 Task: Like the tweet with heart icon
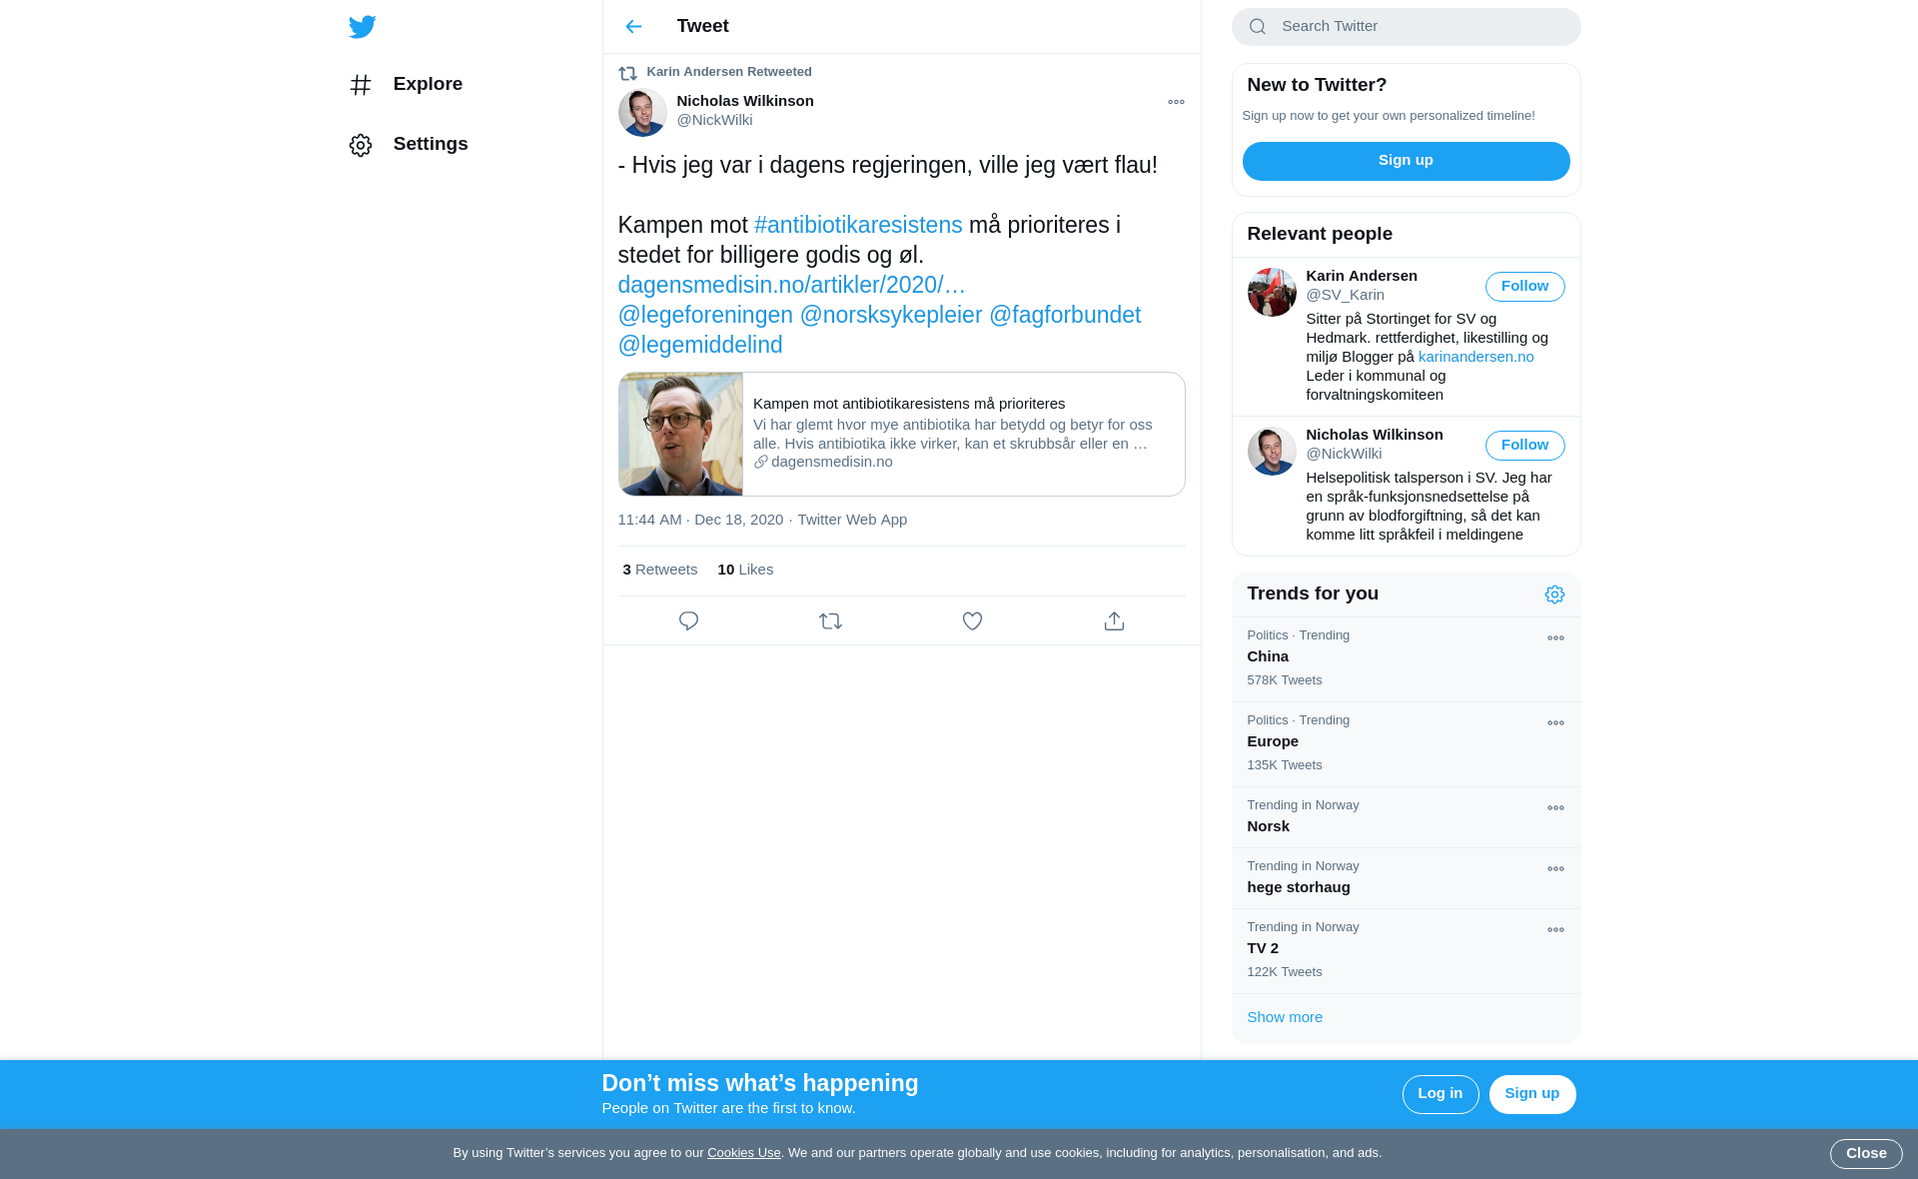(x=972, y=621)
